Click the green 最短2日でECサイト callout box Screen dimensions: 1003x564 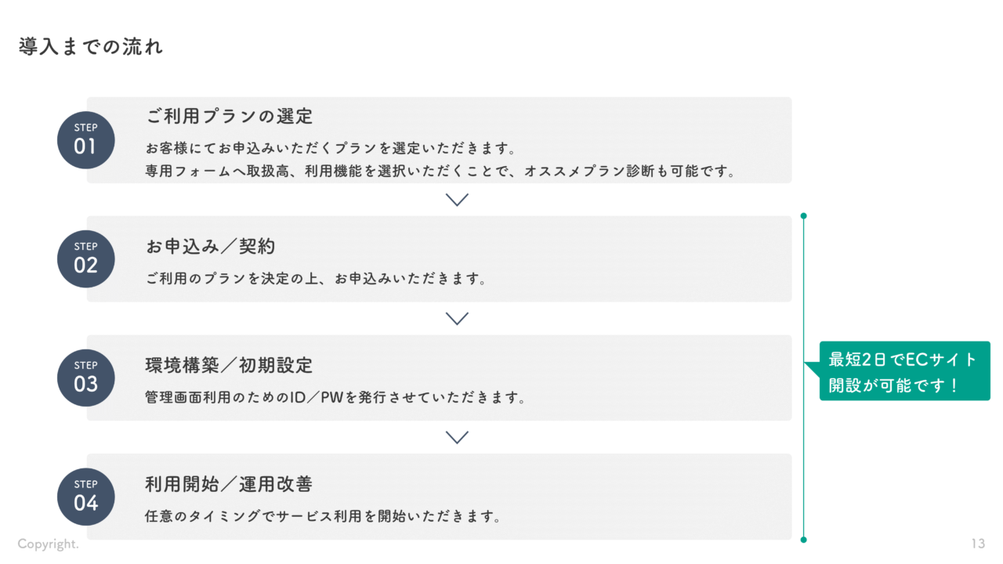click(904, 371)
